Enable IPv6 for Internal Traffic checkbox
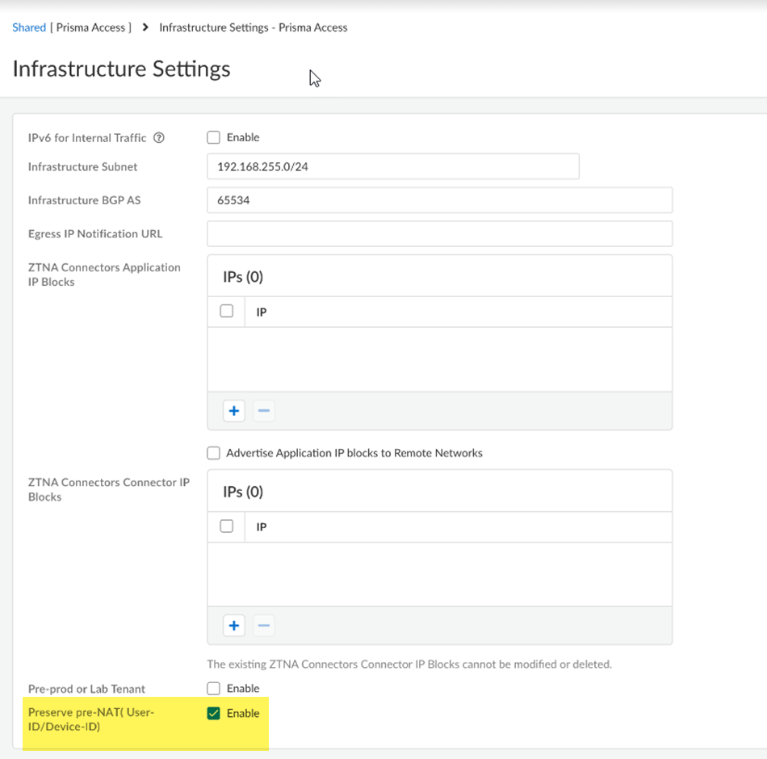 (x=214, y=138)
